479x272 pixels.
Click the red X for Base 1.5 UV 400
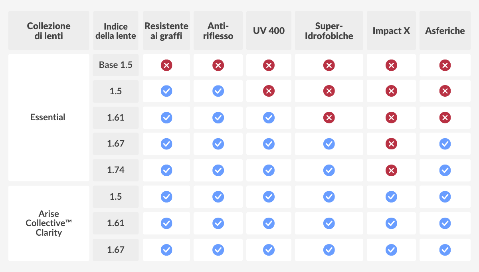point(269,65)
